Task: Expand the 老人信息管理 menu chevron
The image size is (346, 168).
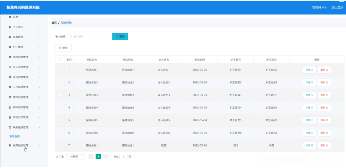Action: (39, 67)
